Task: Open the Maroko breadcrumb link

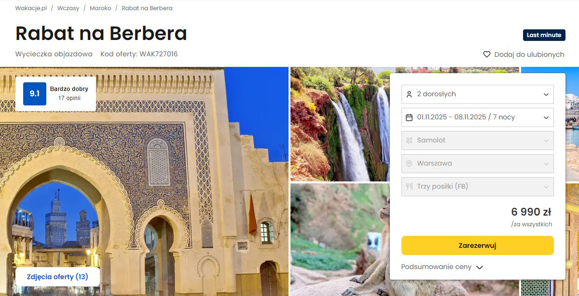Action: (x=100, y=8)
